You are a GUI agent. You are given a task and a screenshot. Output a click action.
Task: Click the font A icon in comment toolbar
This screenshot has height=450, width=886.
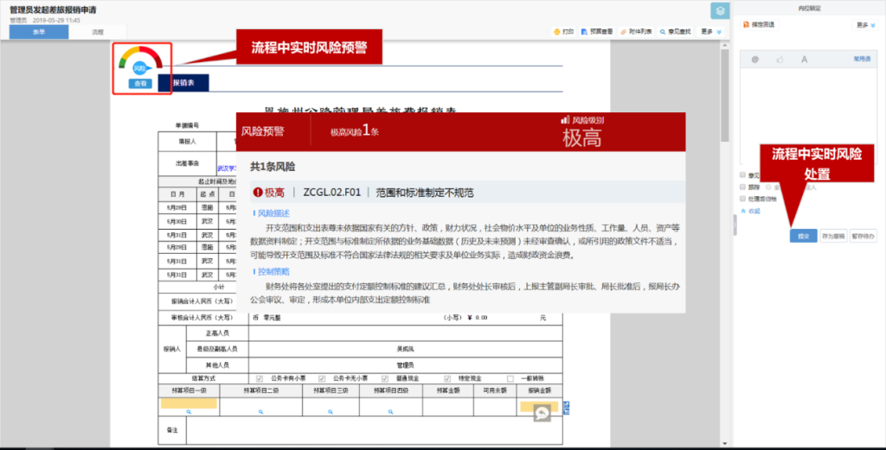click(x=804, y=60)
